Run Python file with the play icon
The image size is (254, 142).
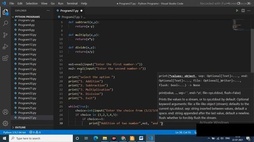pyautogui.click(x=237, y=11)
